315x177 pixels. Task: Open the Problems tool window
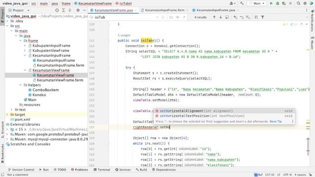80,170
